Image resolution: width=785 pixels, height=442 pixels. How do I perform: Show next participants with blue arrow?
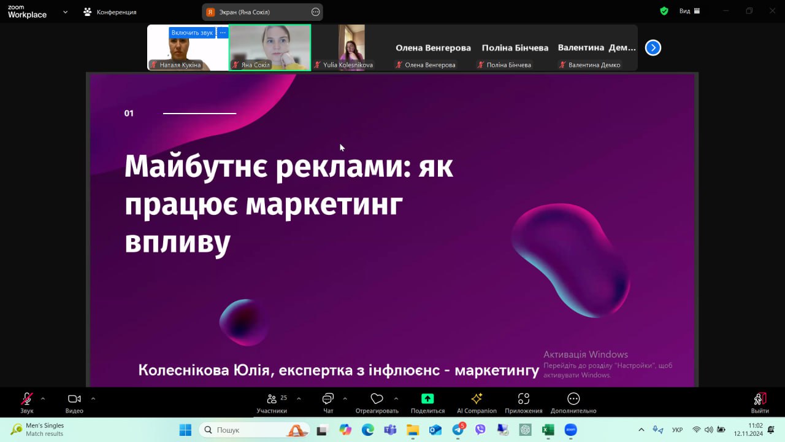click(x=653, y=47)
